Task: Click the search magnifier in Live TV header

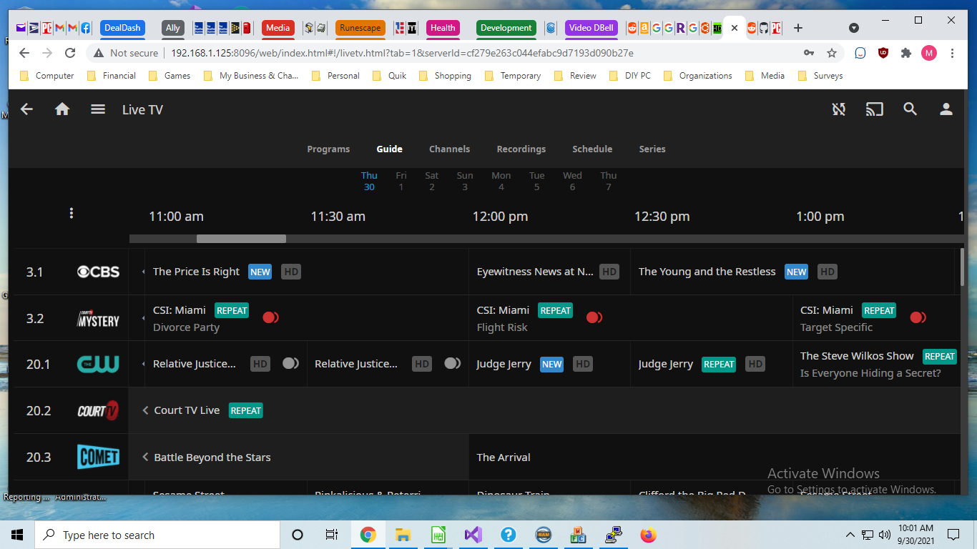Action: pos(910,109)
